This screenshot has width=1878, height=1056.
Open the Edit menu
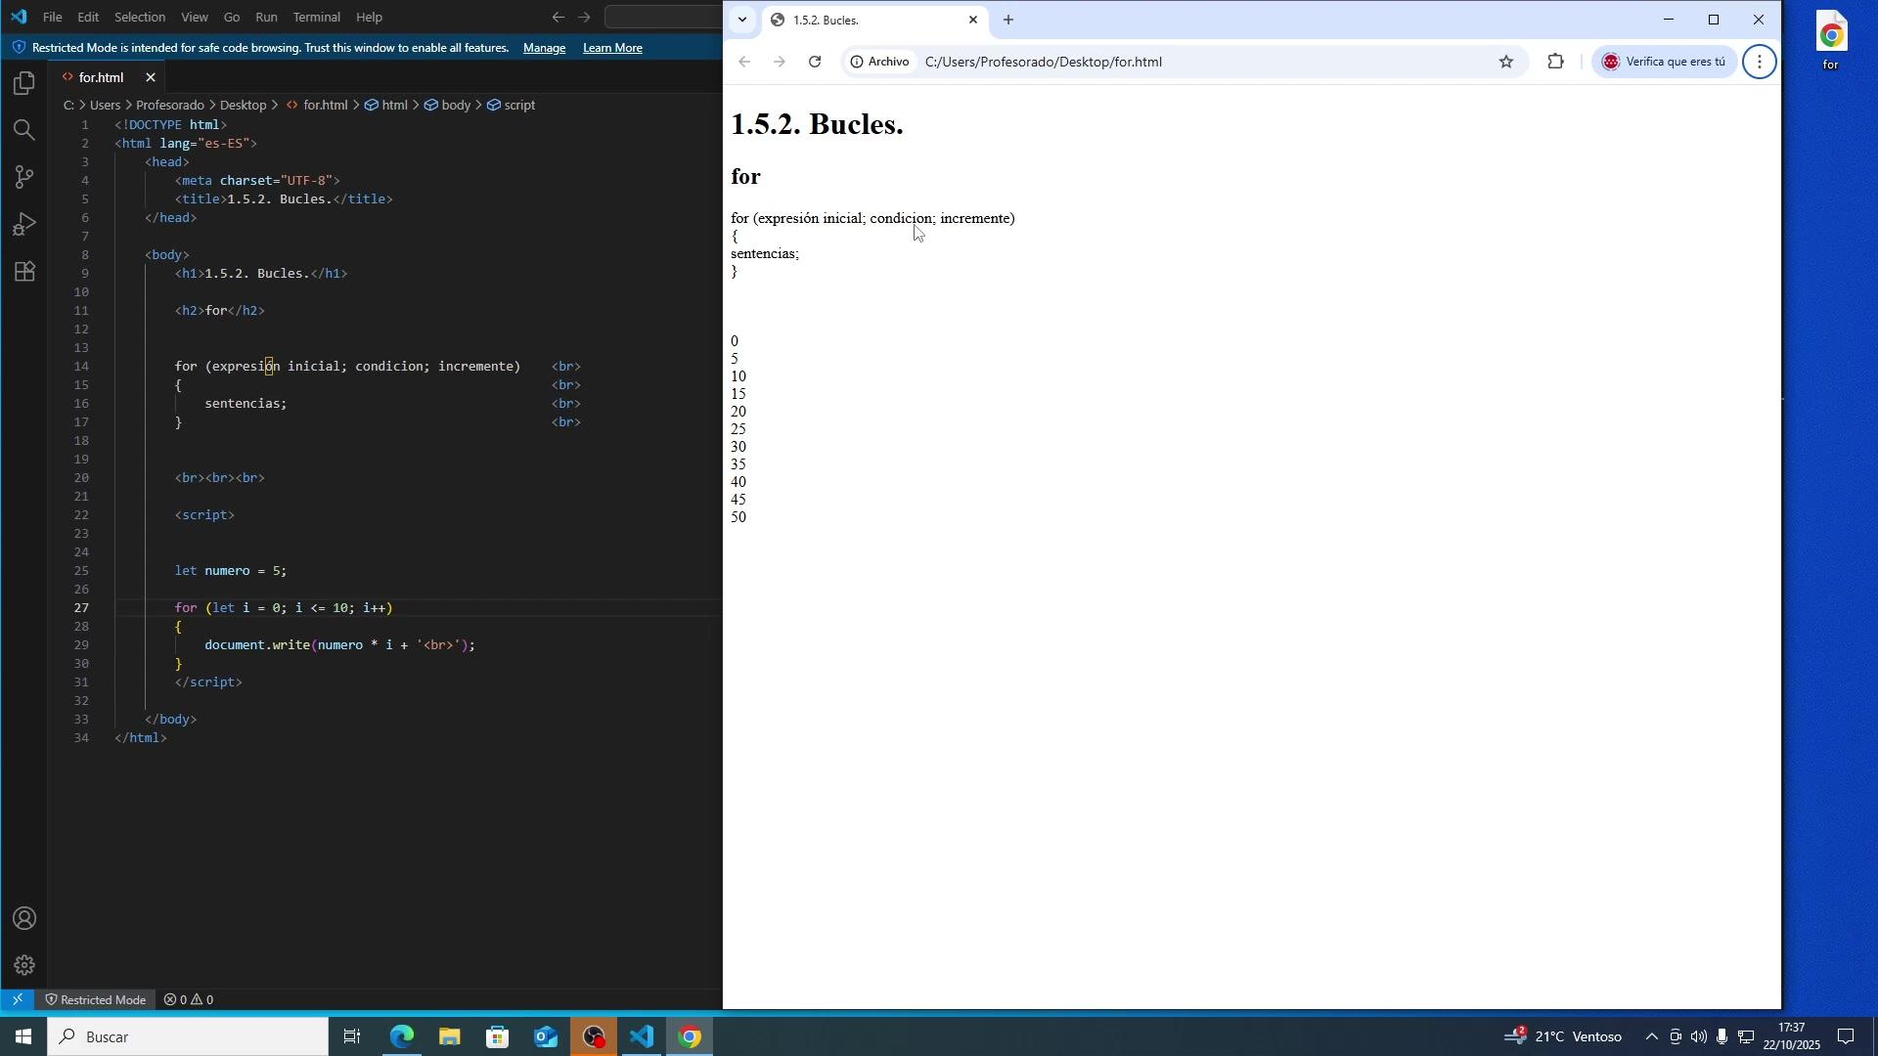click(x=88, y=17)
